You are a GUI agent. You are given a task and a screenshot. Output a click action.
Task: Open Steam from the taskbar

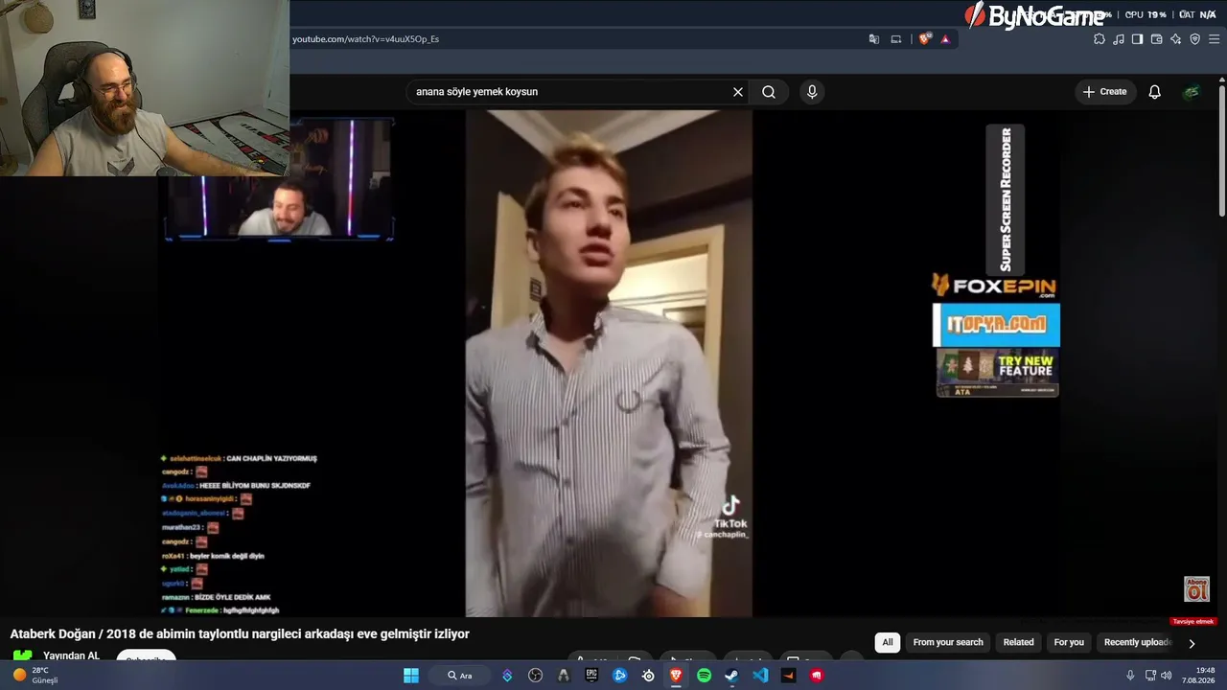pos(731,676)
